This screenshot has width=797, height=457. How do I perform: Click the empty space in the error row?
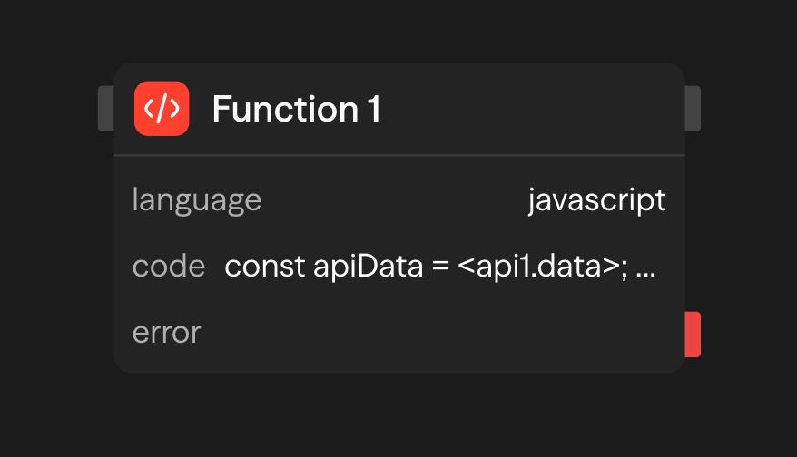coord(436,333)
